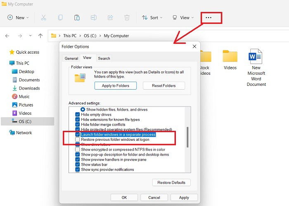Check Show encrypted or compressed NTFS files

[x=78, y=149]
